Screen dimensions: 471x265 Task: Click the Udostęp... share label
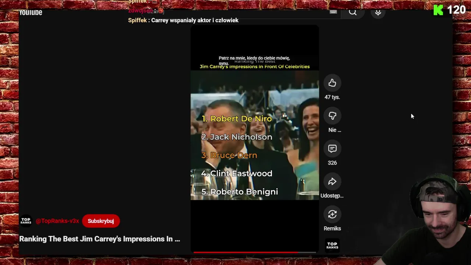coord(332,195)
